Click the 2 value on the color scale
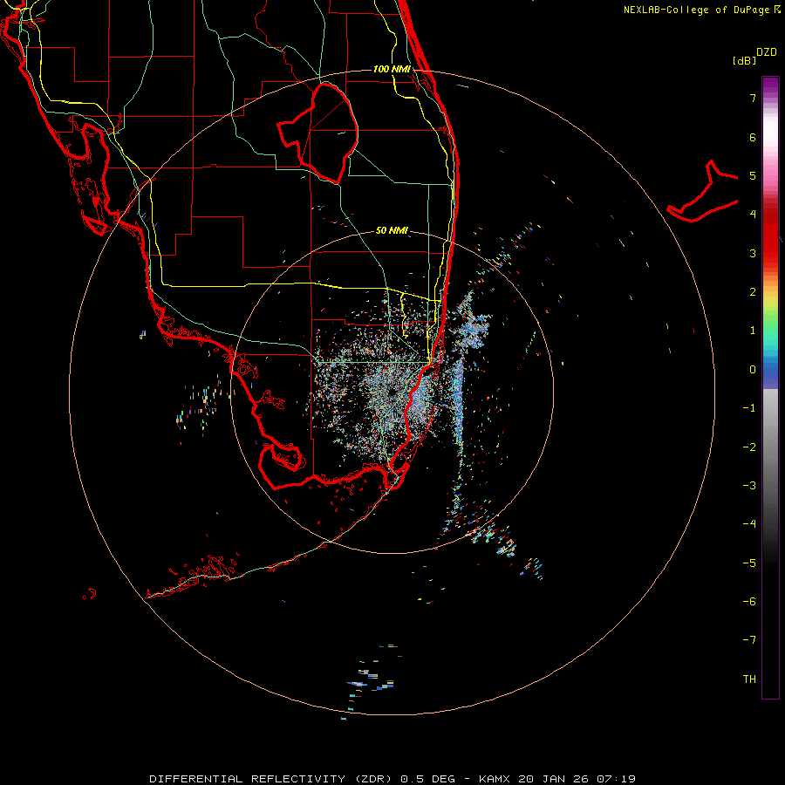This screenshot has width=785, height=785. click(753, 292)
